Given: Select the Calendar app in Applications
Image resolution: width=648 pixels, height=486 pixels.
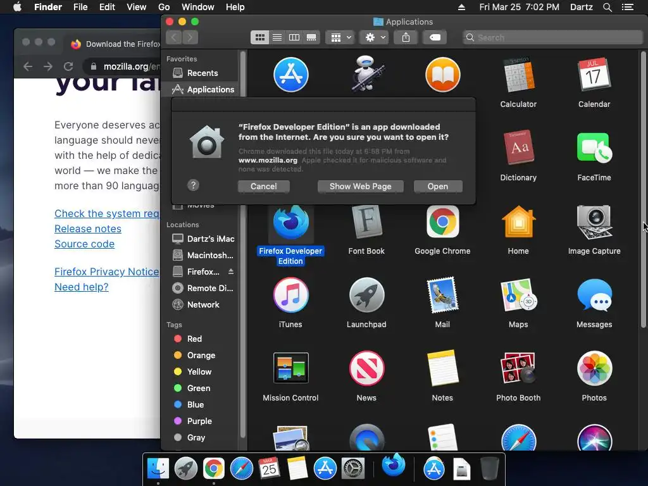Looking at the screenshot, I should (x=594, y=75).
